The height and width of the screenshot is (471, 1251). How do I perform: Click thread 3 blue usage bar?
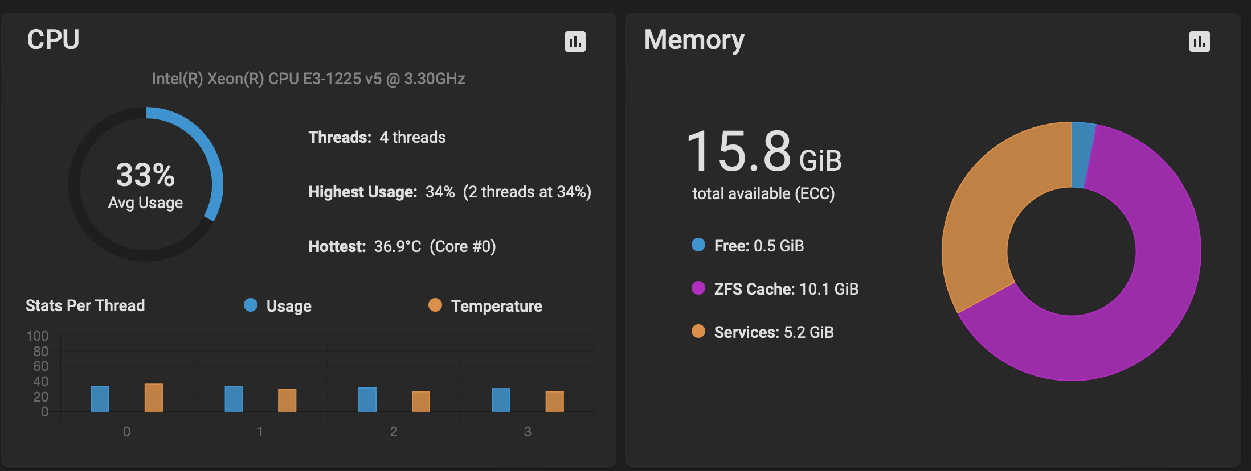[x=501, y=400]
